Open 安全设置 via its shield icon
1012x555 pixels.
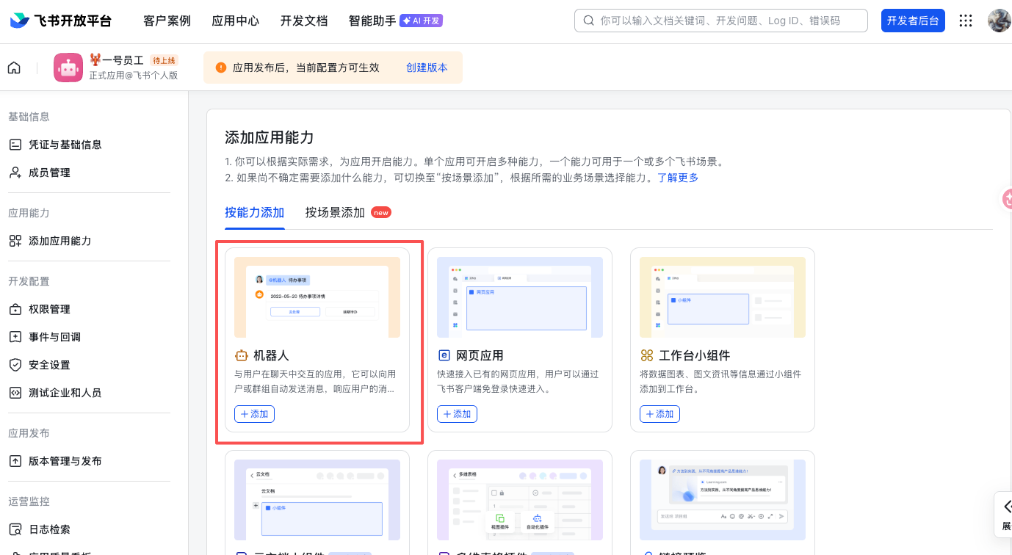[x=15, y=364]
